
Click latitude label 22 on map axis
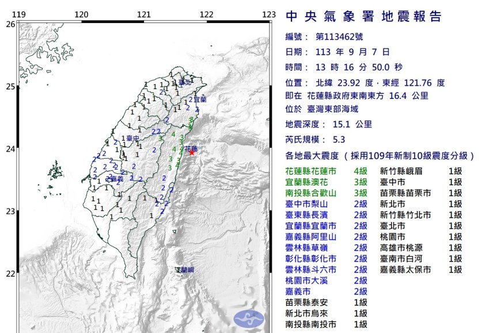tap(10, 273)
